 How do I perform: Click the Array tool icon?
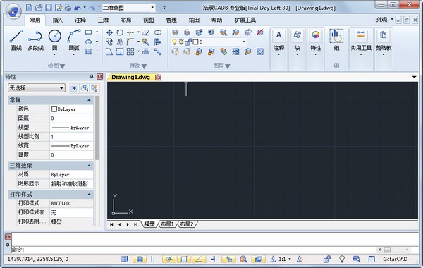[130, 51]
